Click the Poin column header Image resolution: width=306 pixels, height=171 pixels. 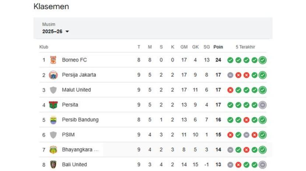point(218,47)
